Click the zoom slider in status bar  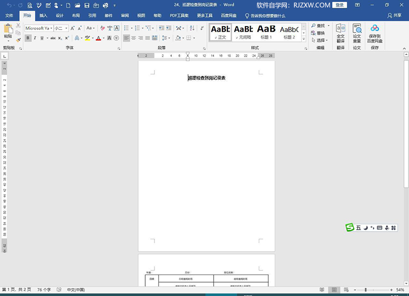point(373,290)
